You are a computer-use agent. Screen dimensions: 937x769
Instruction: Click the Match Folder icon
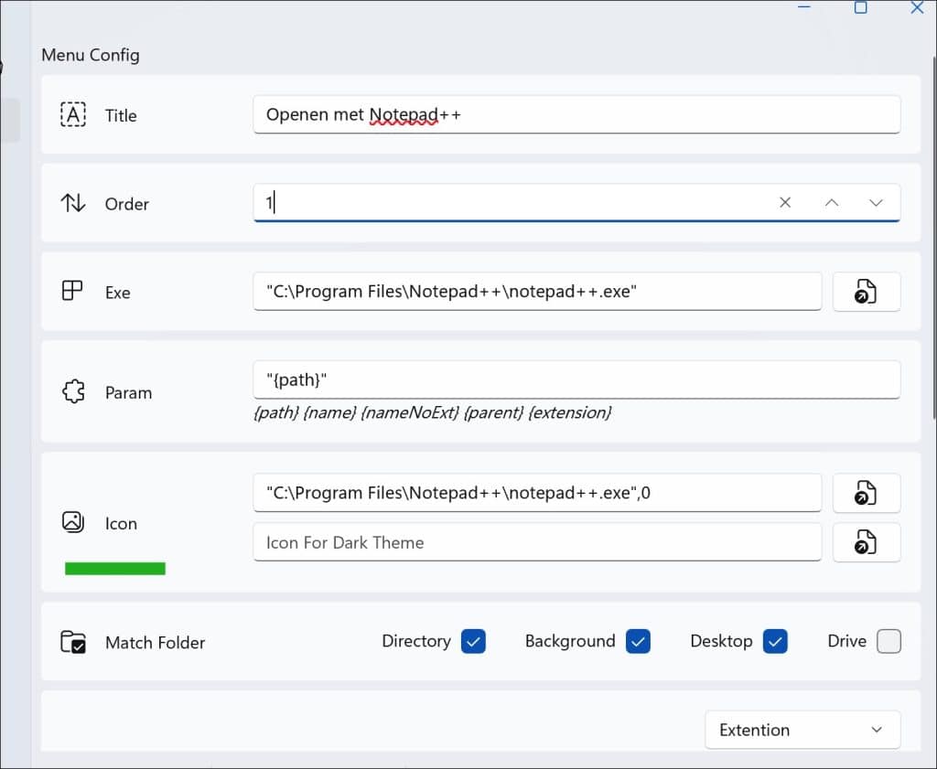73,642
